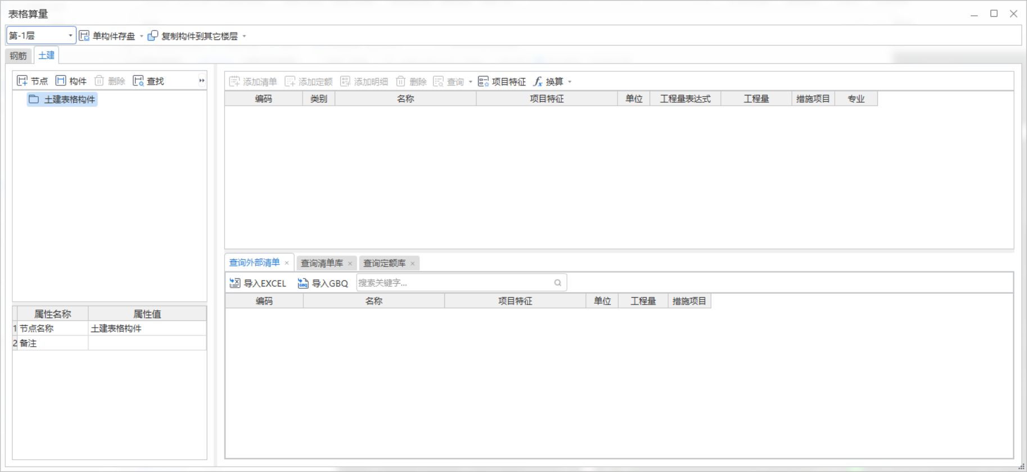1027x472 pixels.
Task: Click the 项目特征 header in the lower table
Action: coord(515,301)
